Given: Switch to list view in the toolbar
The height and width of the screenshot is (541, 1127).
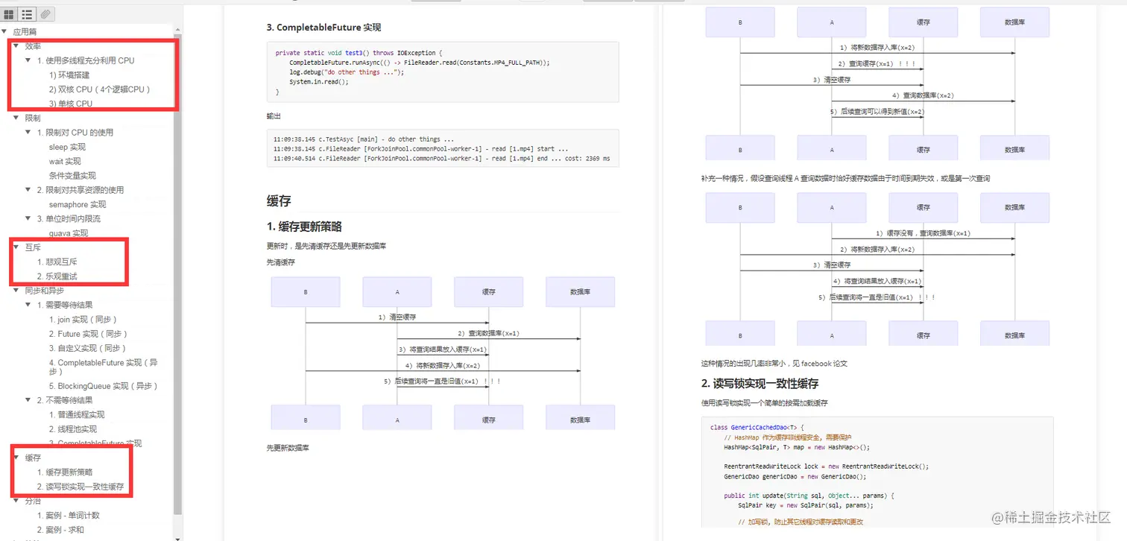Looking at the screenshot, I should pyautogui.click(x=28, y=13).
